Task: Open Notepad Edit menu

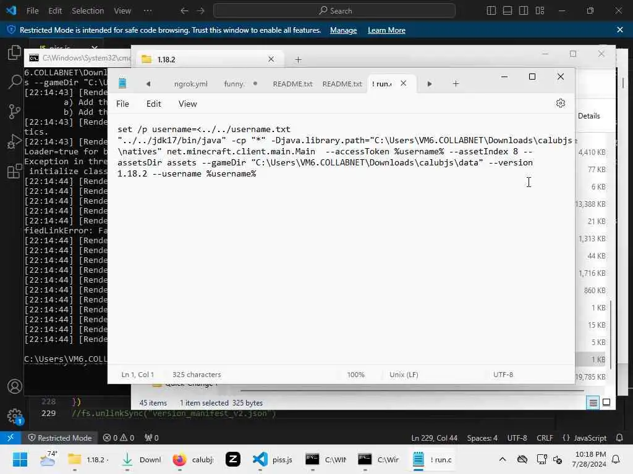Action: click(154, 104)
